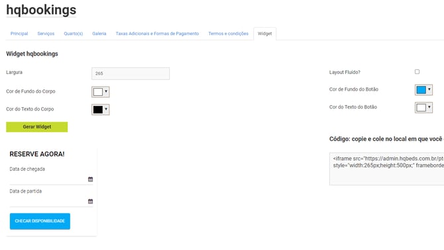
Task: Pick the white body background color swatch
Action: point(98,92)
